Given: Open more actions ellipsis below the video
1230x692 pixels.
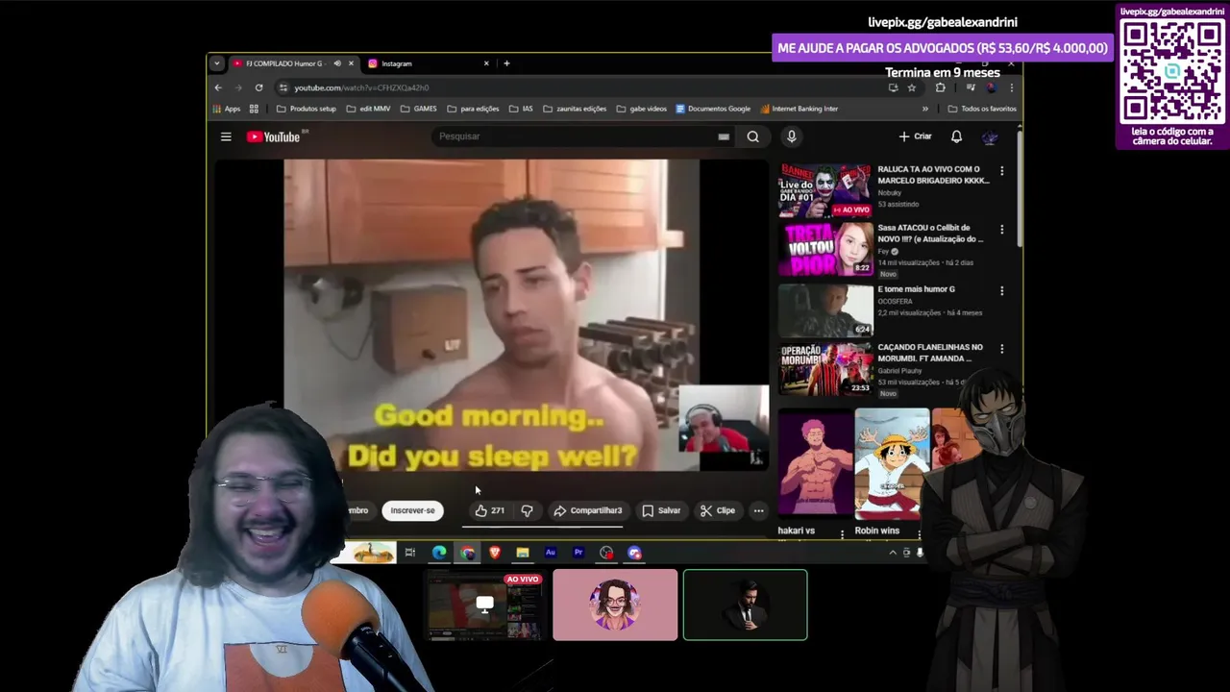Looking at the screenshot, I should tap(758, 510).
